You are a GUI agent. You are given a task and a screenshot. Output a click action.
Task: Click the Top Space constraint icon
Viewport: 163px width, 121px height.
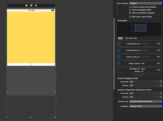pos(119,70)
